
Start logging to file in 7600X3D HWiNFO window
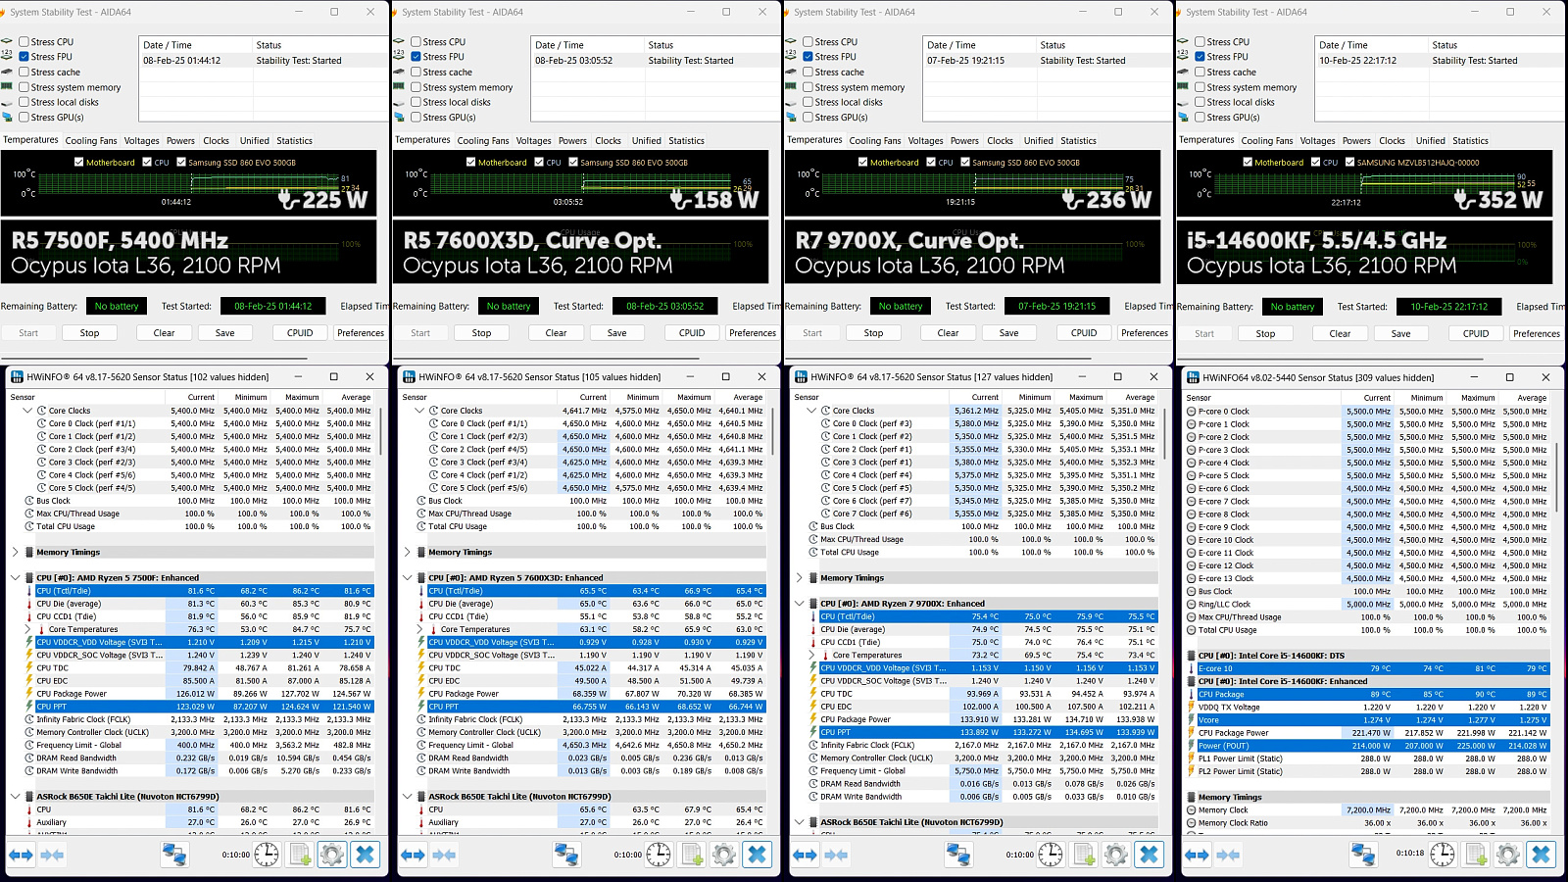[692, 855]
